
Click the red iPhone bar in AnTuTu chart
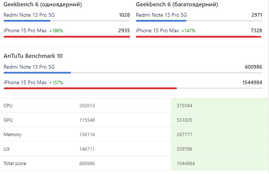coord(90,88)
